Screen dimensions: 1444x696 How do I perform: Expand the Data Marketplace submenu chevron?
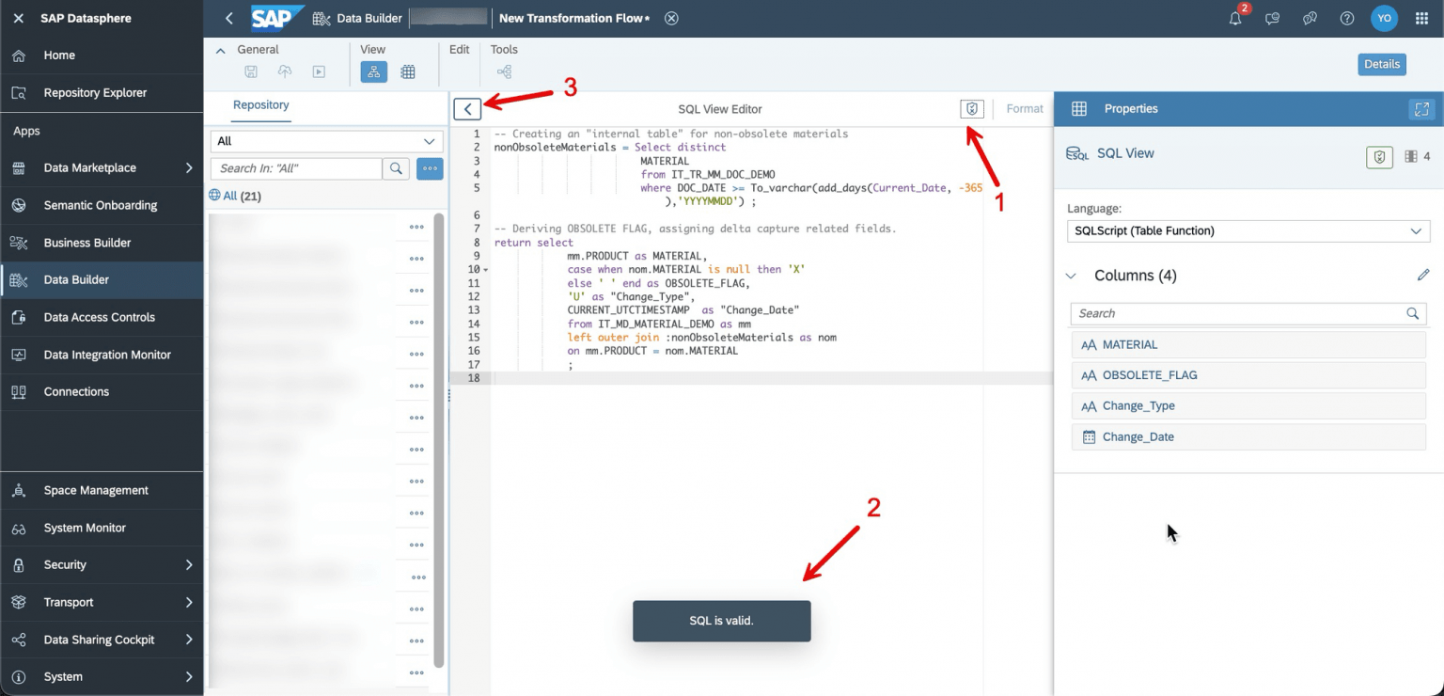pos(188,167)
